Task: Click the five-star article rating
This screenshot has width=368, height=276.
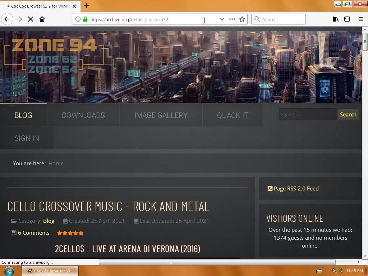Action: (70, 233)
